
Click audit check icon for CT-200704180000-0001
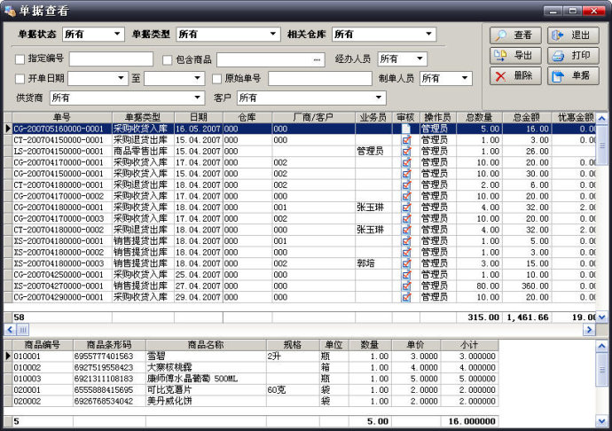[406, 184]
